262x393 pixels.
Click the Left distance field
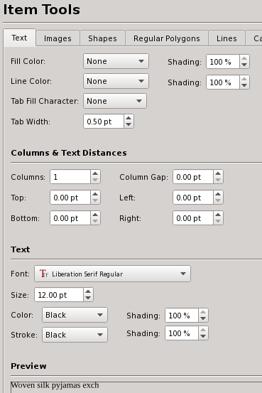(x=193, y=198)
